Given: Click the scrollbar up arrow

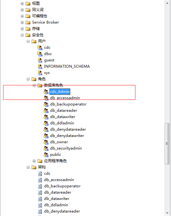Looking at the screenshot, I should [167, 3].
